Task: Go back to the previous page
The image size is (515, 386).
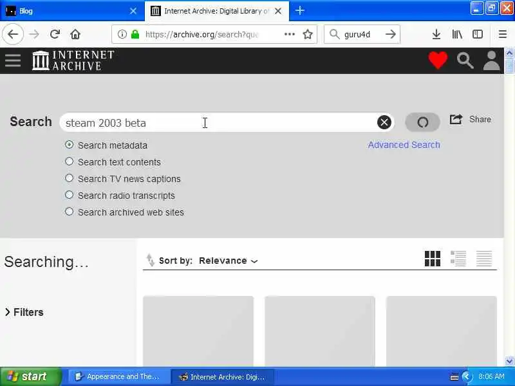Action: tap(13, 34)
